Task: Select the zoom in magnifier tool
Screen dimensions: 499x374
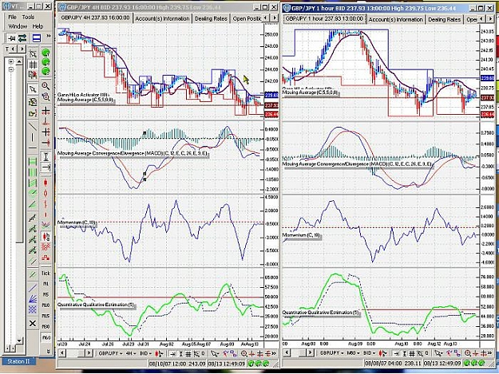Action: [46, 86]
